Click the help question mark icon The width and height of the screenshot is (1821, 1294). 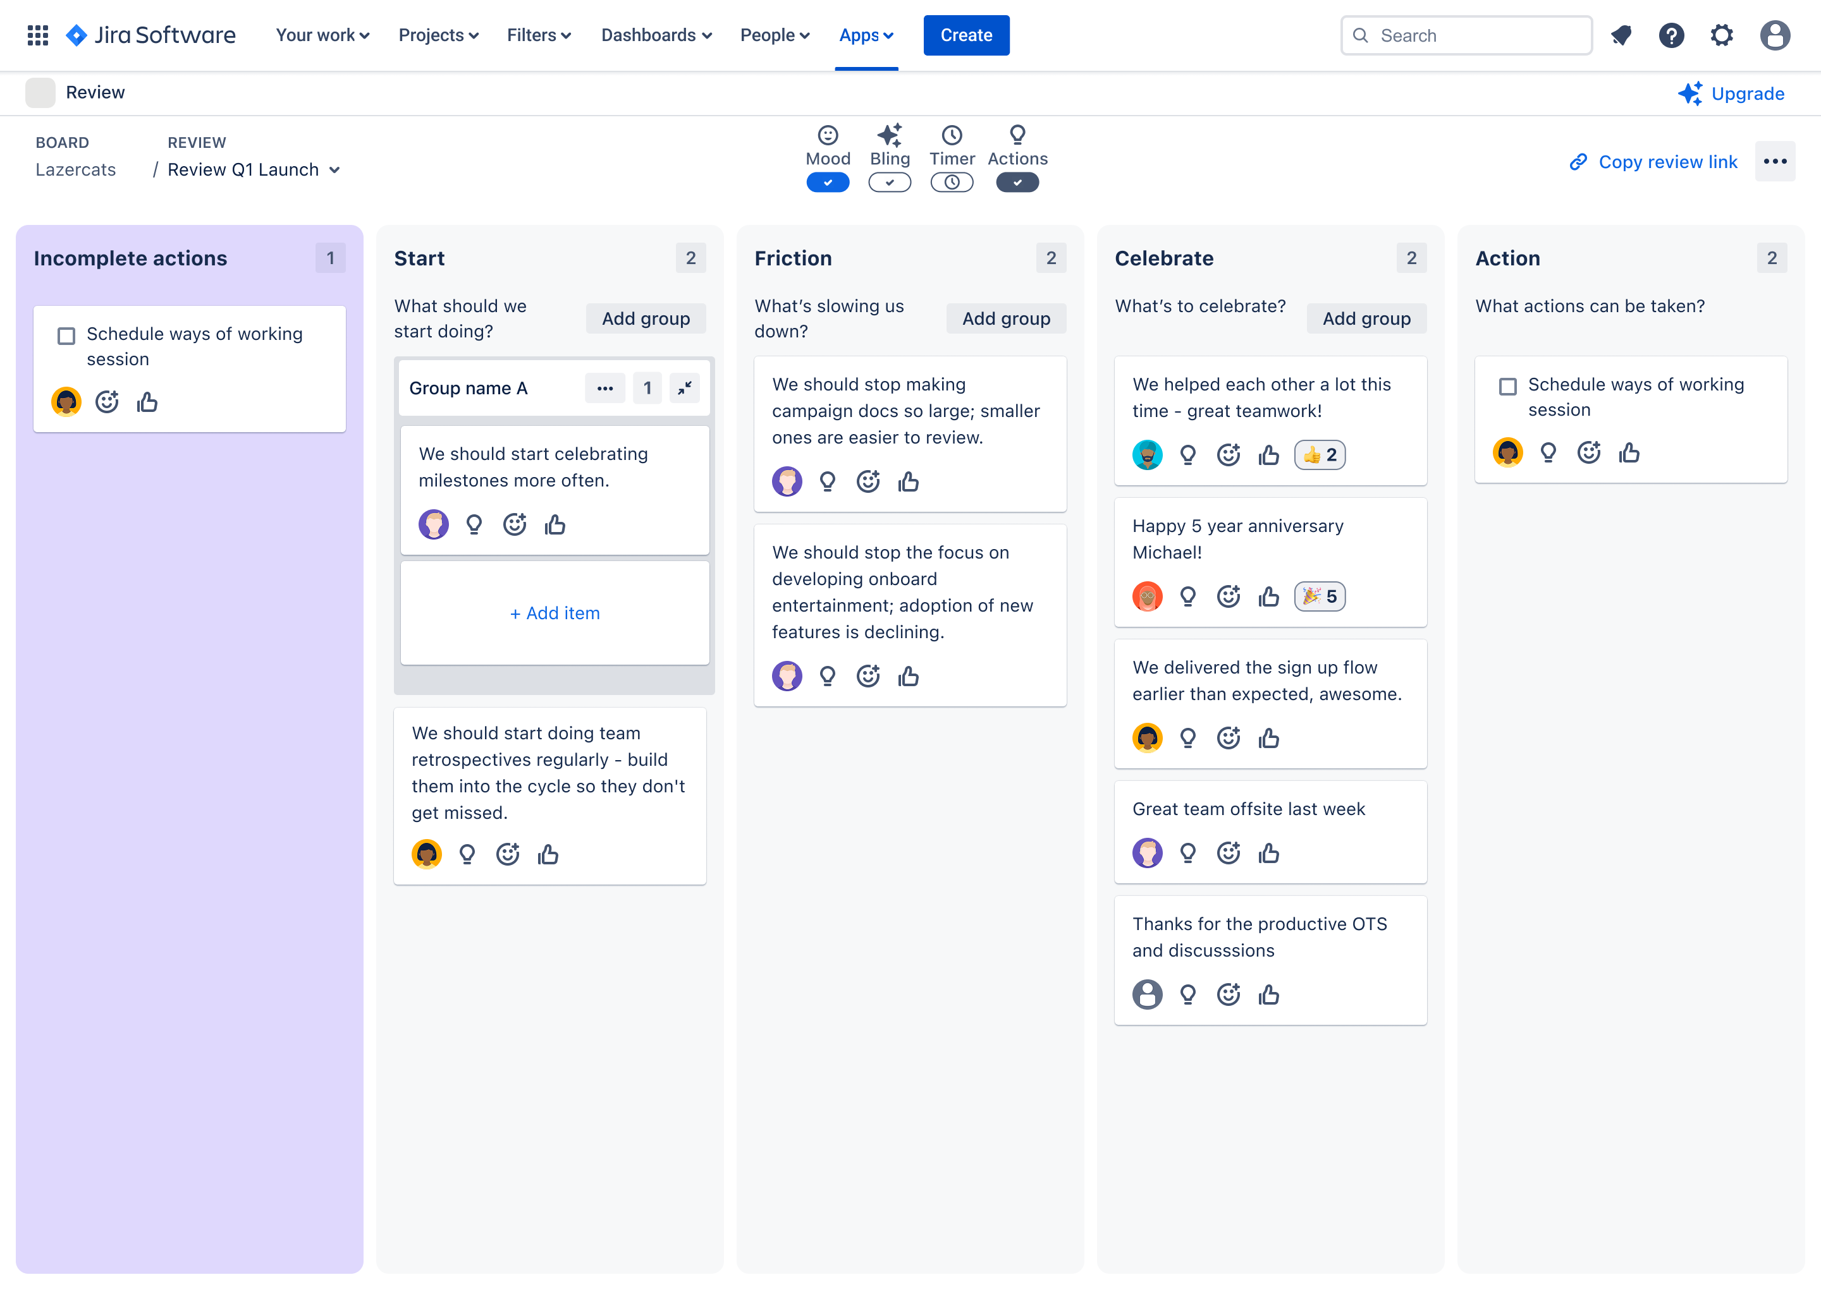coord(1671,35)
